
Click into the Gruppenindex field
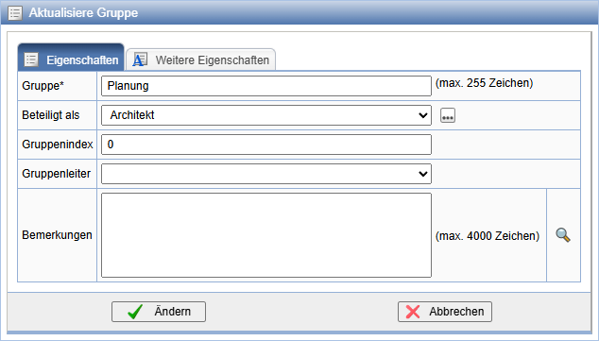(266, 145)
